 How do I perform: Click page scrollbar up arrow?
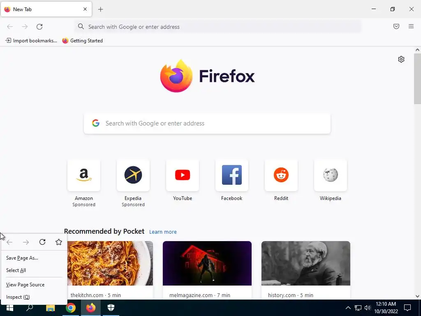(x=417, y=50)
